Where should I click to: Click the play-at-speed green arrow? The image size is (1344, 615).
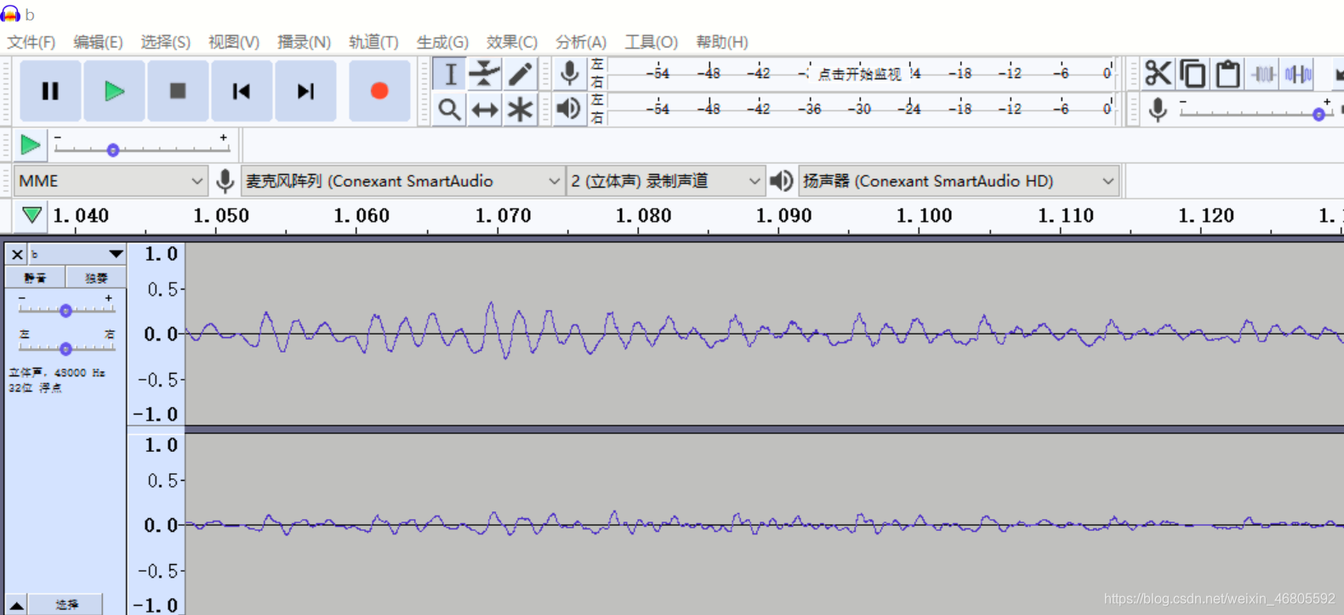click(30, 145)
